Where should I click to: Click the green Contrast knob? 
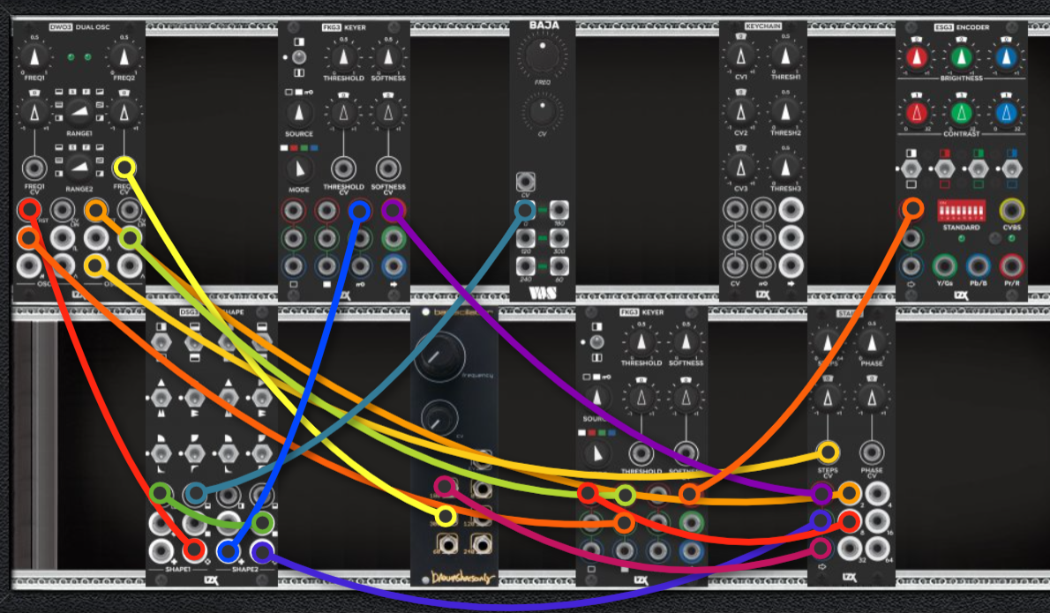(x=961, y=112)
